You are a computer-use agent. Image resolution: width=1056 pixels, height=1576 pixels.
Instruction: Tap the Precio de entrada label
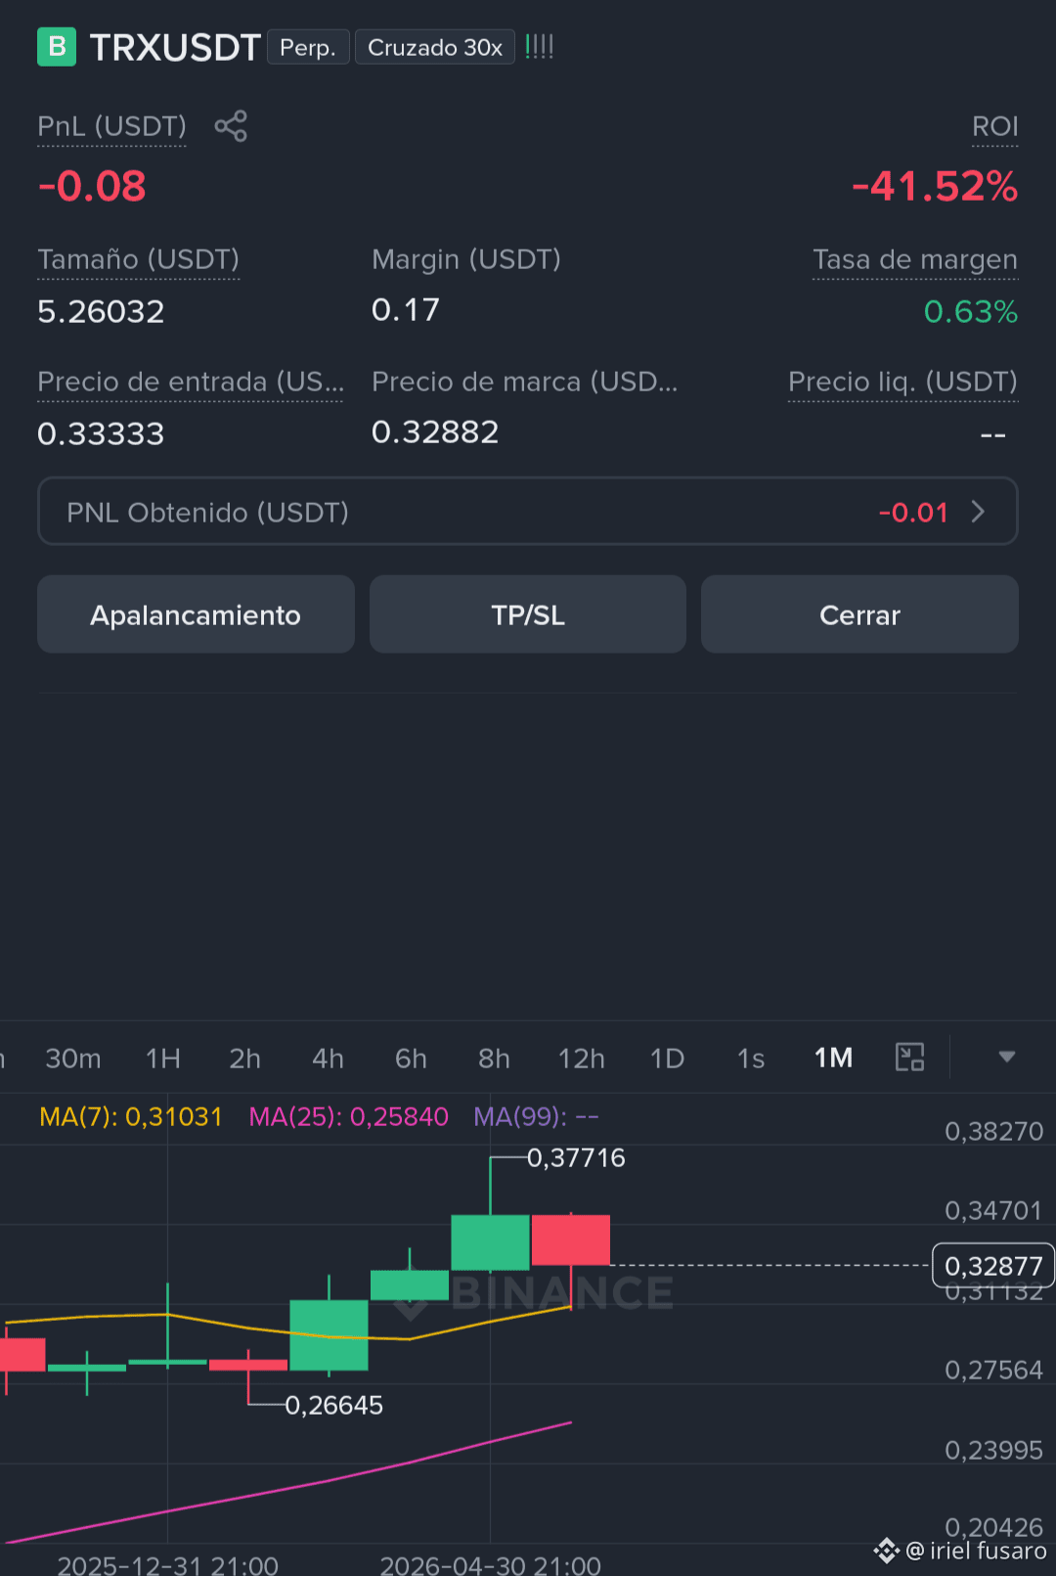point(191,382)
